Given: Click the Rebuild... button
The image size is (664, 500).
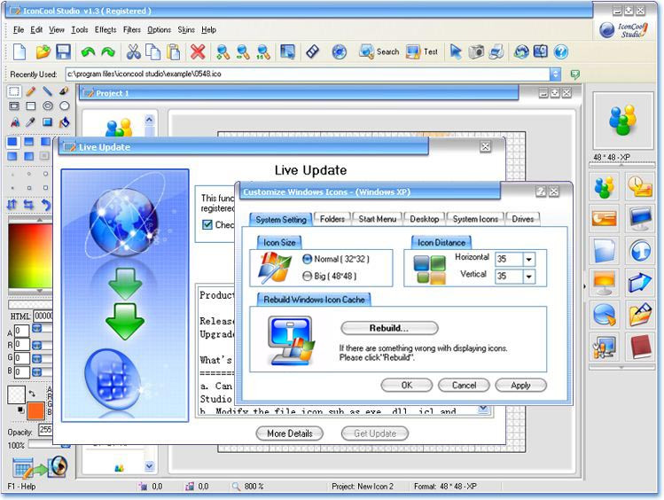Looking at the screenshot, I should [x=389, y=328].
